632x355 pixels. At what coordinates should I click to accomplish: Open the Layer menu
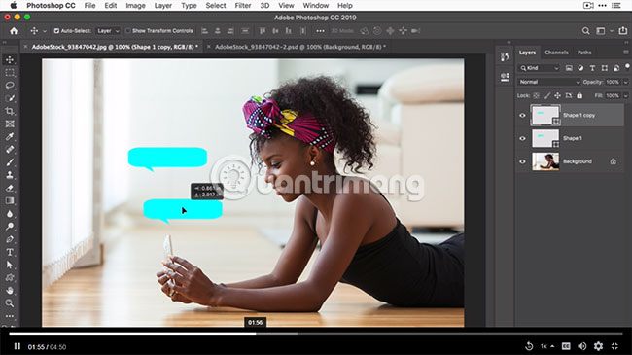click(x=162, y=6)
